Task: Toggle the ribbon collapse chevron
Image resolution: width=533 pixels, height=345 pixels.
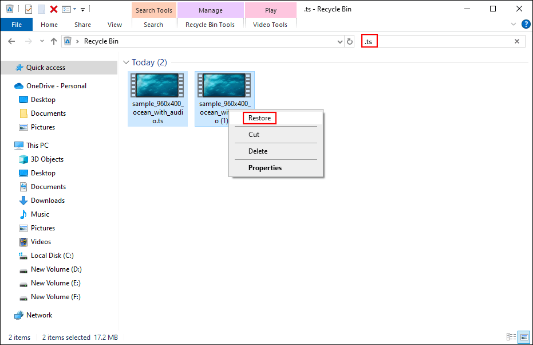Action: click(514, 24)
